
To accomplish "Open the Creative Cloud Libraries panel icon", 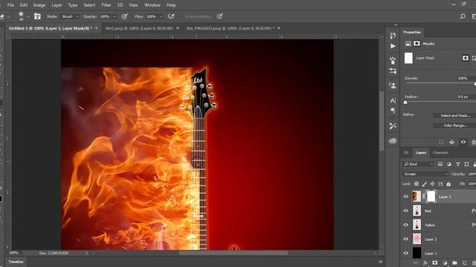I will [x=393, y=141].
